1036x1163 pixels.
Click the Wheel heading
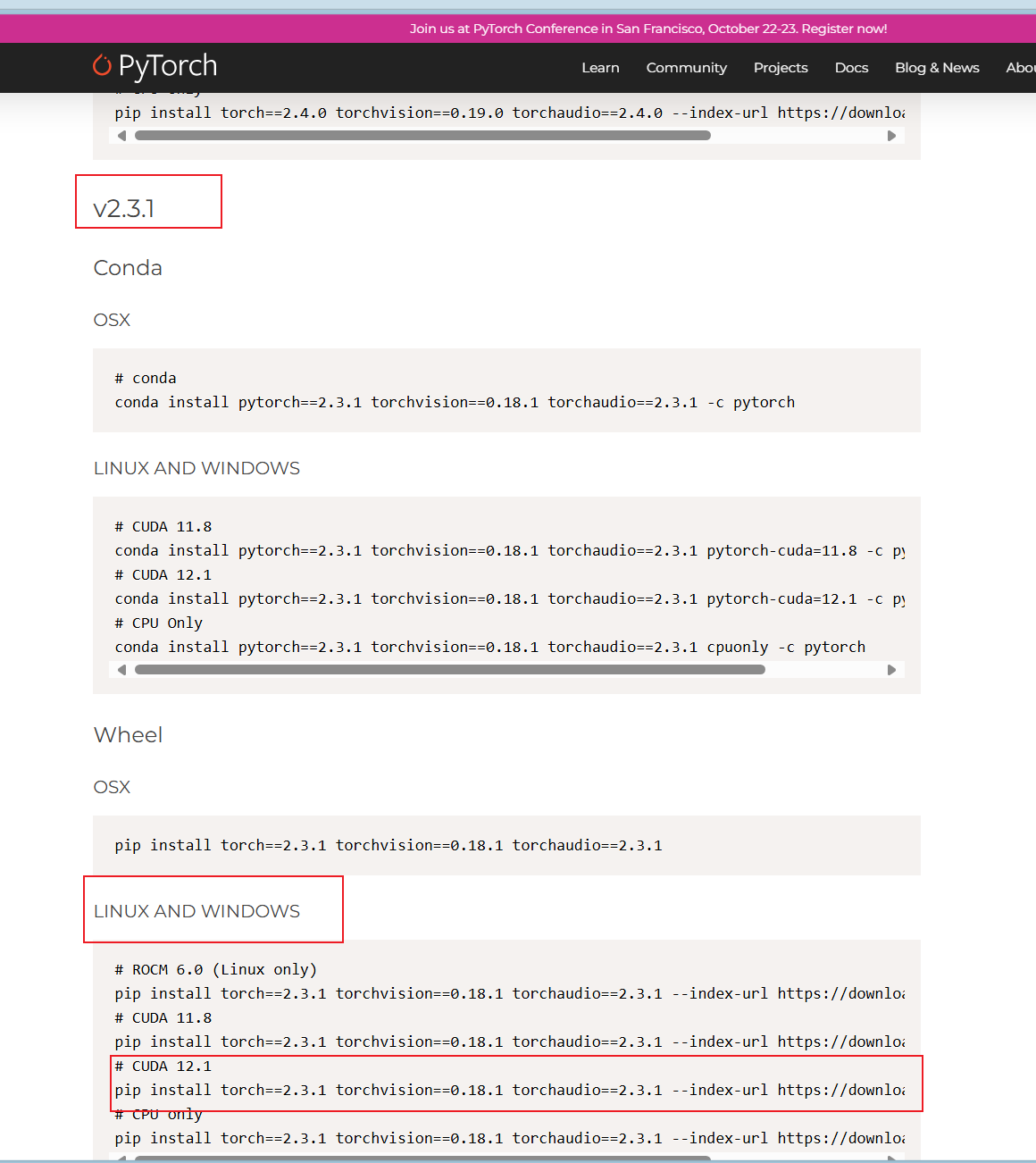click(128, 735)
